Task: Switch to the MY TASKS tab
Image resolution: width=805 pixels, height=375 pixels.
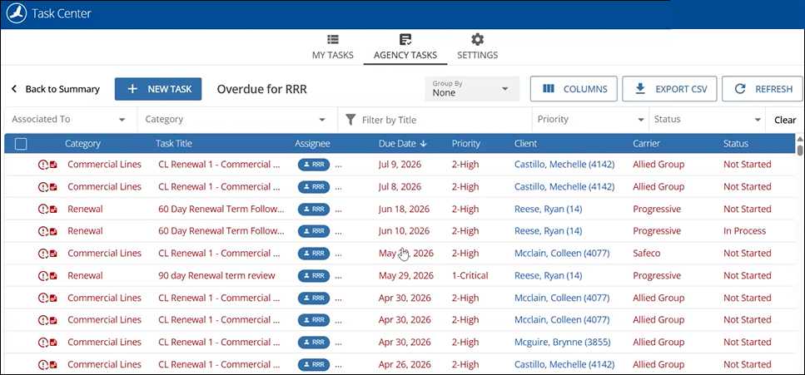Action: tap(333, 47)
